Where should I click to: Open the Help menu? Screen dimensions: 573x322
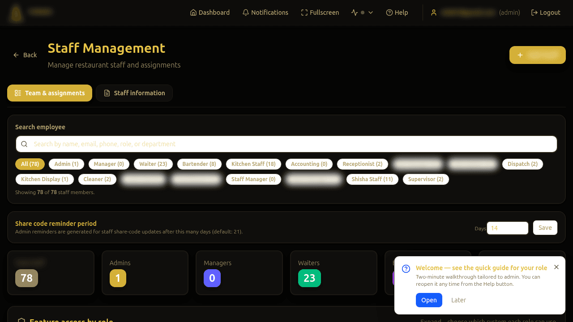(397, 13)
